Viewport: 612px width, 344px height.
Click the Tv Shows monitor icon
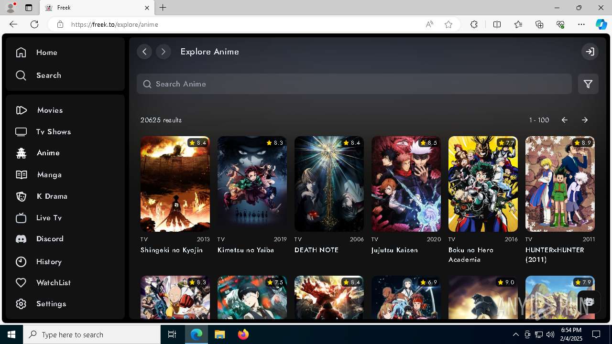click(21, 132)
